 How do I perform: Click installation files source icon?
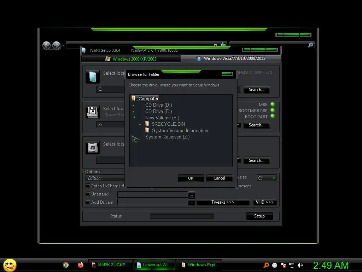[x=93, y=76]
